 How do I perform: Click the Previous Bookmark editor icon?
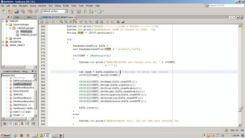click(x=81, y=22)
